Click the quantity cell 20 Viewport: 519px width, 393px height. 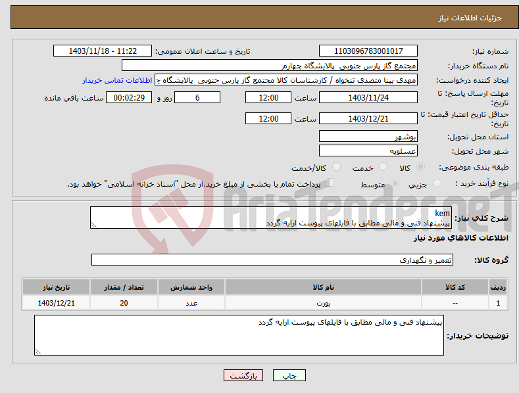coord(124,303)
